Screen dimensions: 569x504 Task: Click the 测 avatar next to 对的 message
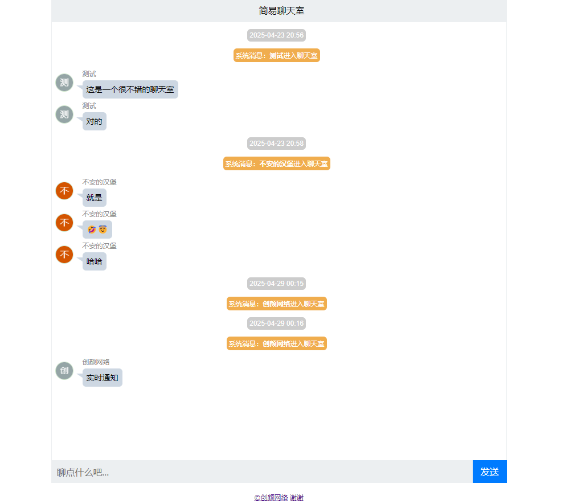point(64,114)
